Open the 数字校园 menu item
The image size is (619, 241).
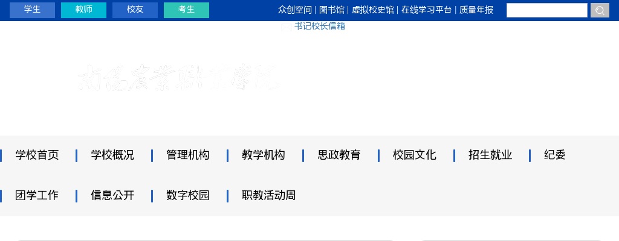188,195
